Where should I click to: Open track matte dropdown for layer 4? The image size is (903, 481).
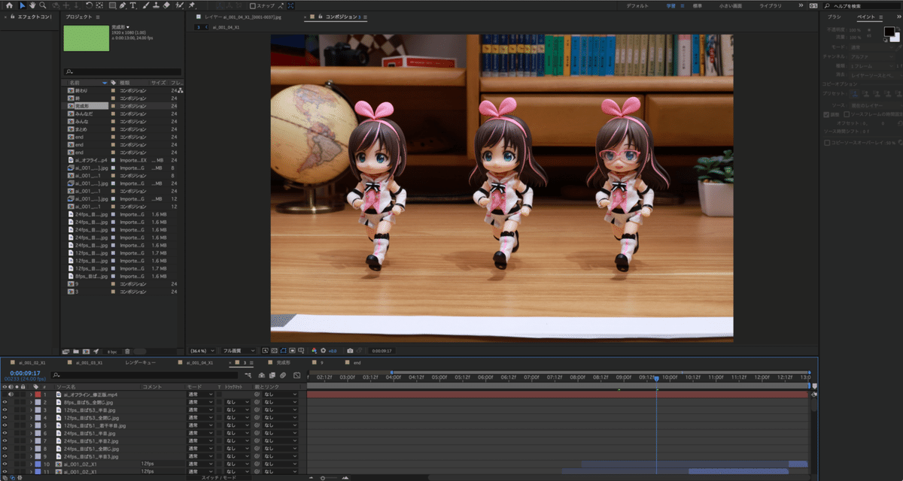point(237,418)
